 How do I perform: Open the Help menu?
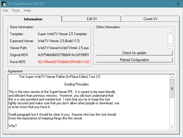[27, 10]
